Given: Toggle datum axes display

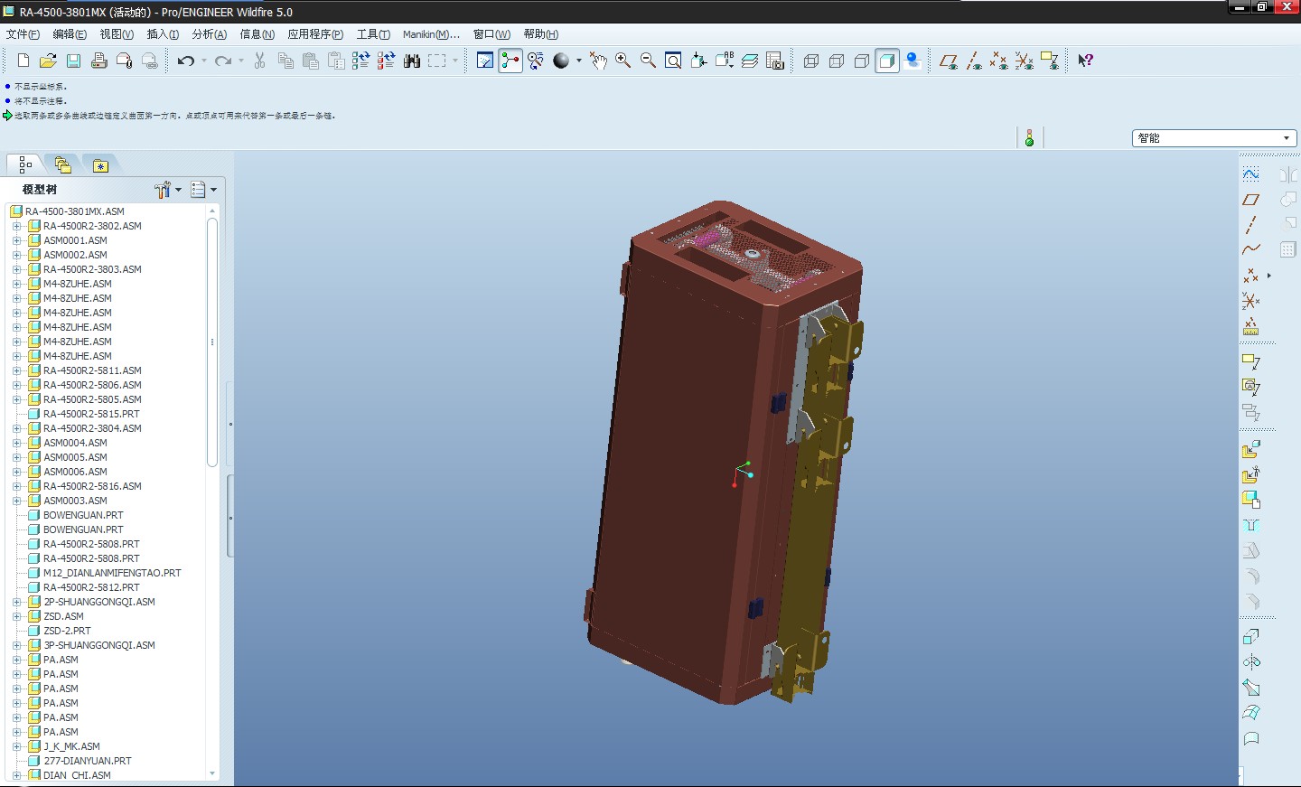Looking at the screenshot, I should click(974, 61).
